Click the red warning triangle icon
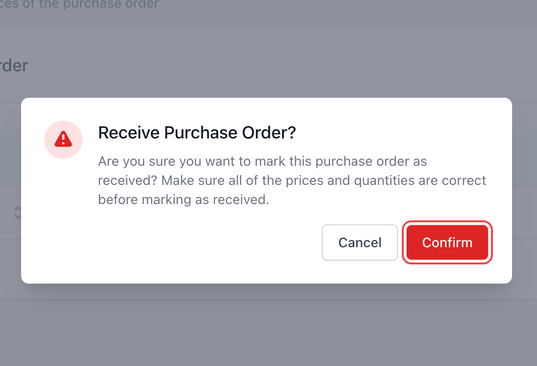 point(63,139)
